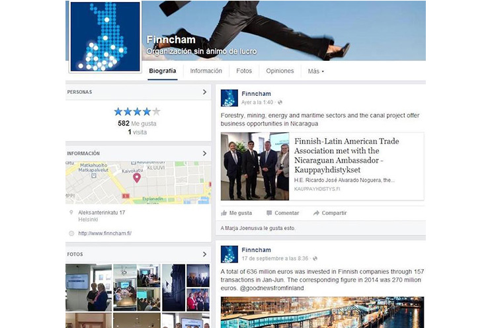492x328 pixels.
Task: Click Finncham avatar on Nicaragua post
Action: [229, 98]
